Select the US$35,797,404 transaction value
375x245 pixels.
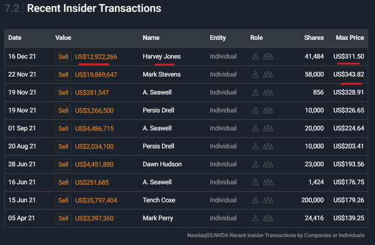pyautogui.click(x=96, y=200)
